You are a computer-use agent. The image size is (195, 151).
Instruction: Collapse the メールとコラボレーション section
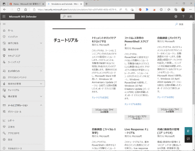click(x=41, y=105)
